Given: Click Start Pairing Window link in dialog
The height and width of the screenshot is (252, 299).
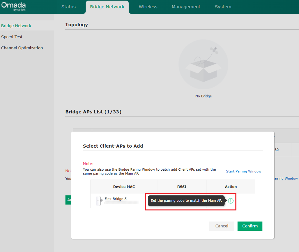Looking at the screenshot, I should coord(244,171).
